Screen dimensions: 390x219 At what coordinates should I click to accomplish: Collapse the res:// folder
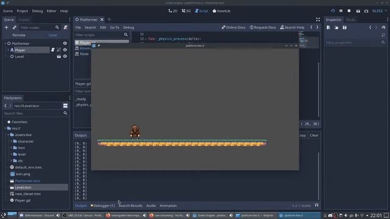point(5,128)
